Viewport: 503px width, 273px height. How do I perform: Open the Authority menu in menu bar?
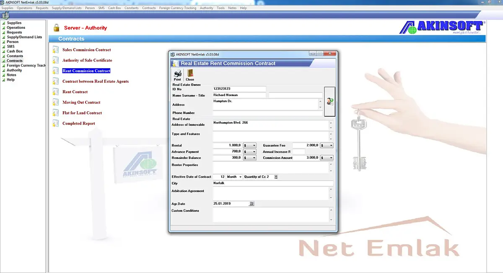click(207, 8)
